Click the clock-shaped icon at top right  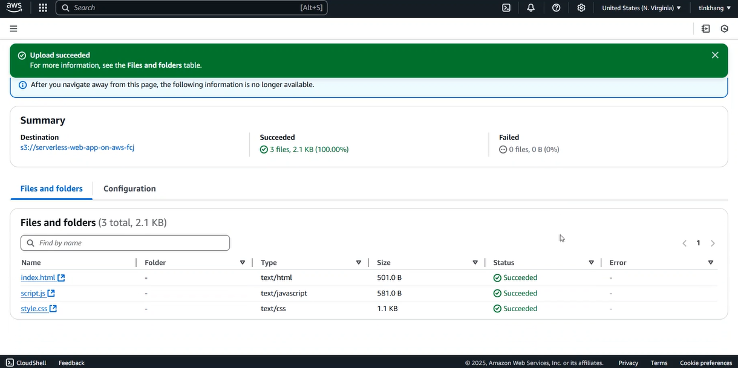click(725, 28)
